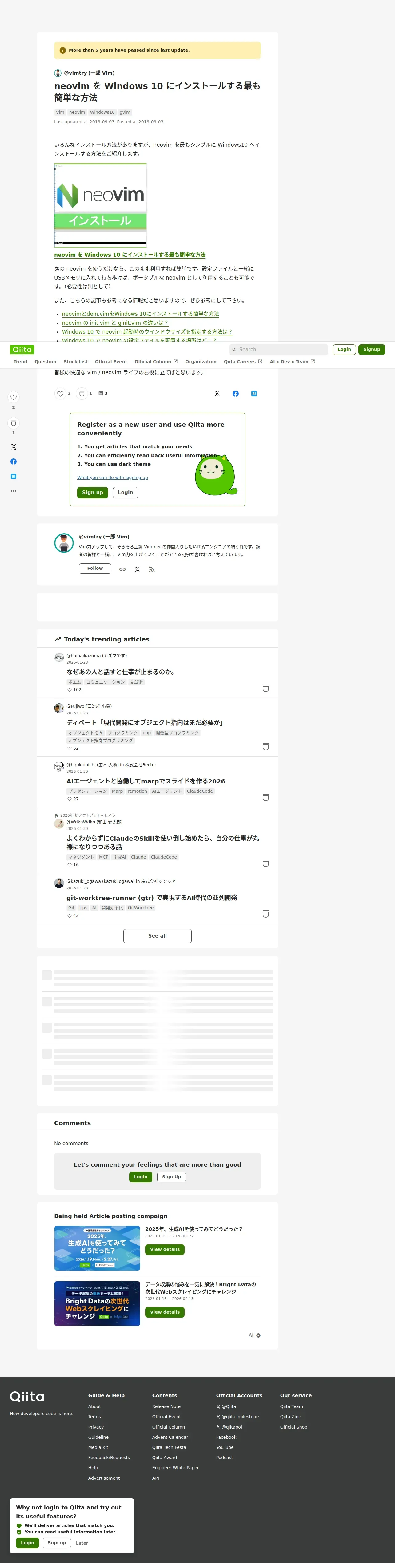Open author's RSS feed icon

(x=152, y=570)
